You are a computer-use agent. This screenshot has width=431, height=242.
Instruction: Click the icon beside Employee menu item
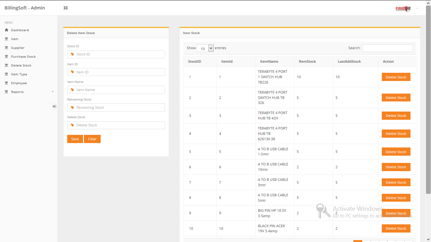tap(6, 83)
